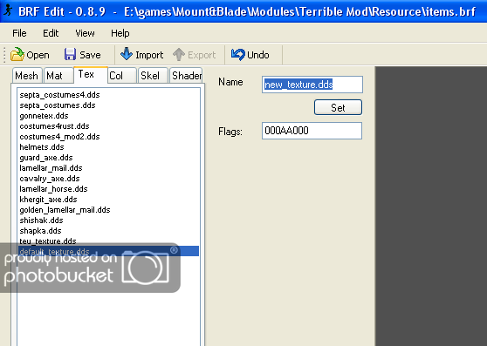
Task: Select guard_axe.dds texture entry
Action: pyautogui.click(x=108, y=158)
